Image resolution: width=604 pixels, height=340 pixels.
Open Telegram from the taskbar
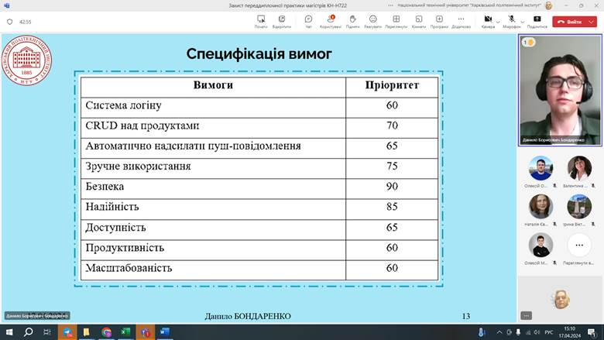pyautogui.click(x=67, y=332)
